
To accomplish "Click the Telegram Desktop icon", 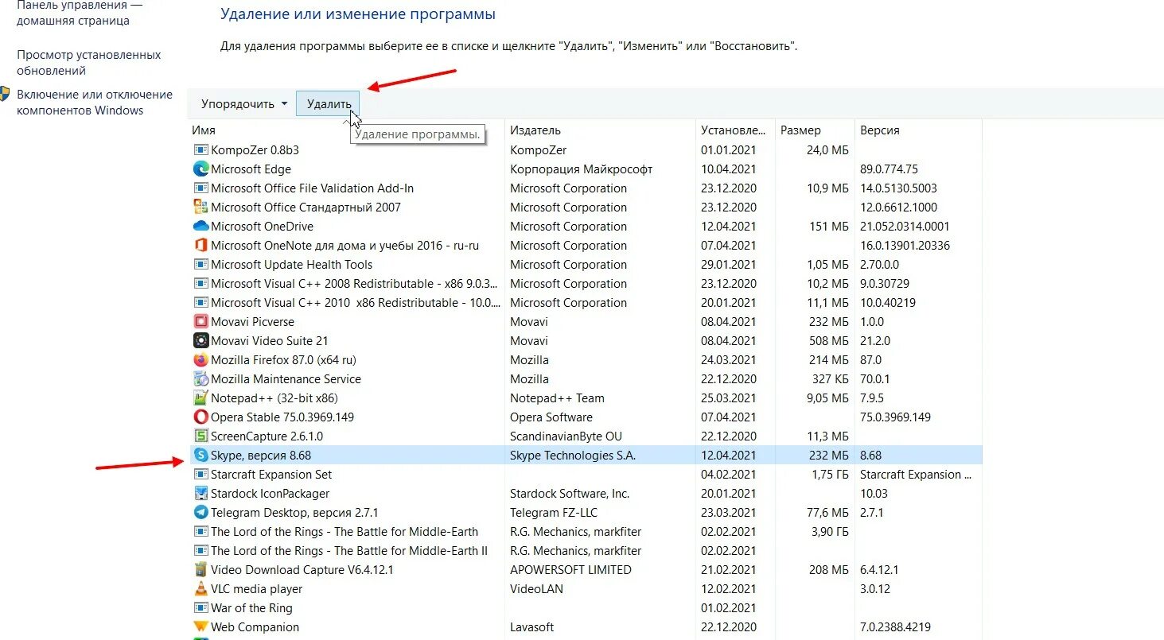I will (x=200, y=512).
